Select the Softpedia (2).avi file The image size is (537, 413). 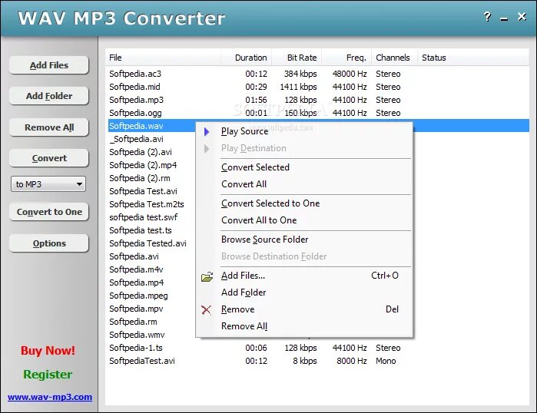(141, 152)
